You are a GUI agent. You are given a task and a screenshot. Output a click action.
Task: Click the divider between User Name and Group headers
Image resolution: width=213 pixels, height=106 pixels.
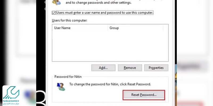[108, 28]
